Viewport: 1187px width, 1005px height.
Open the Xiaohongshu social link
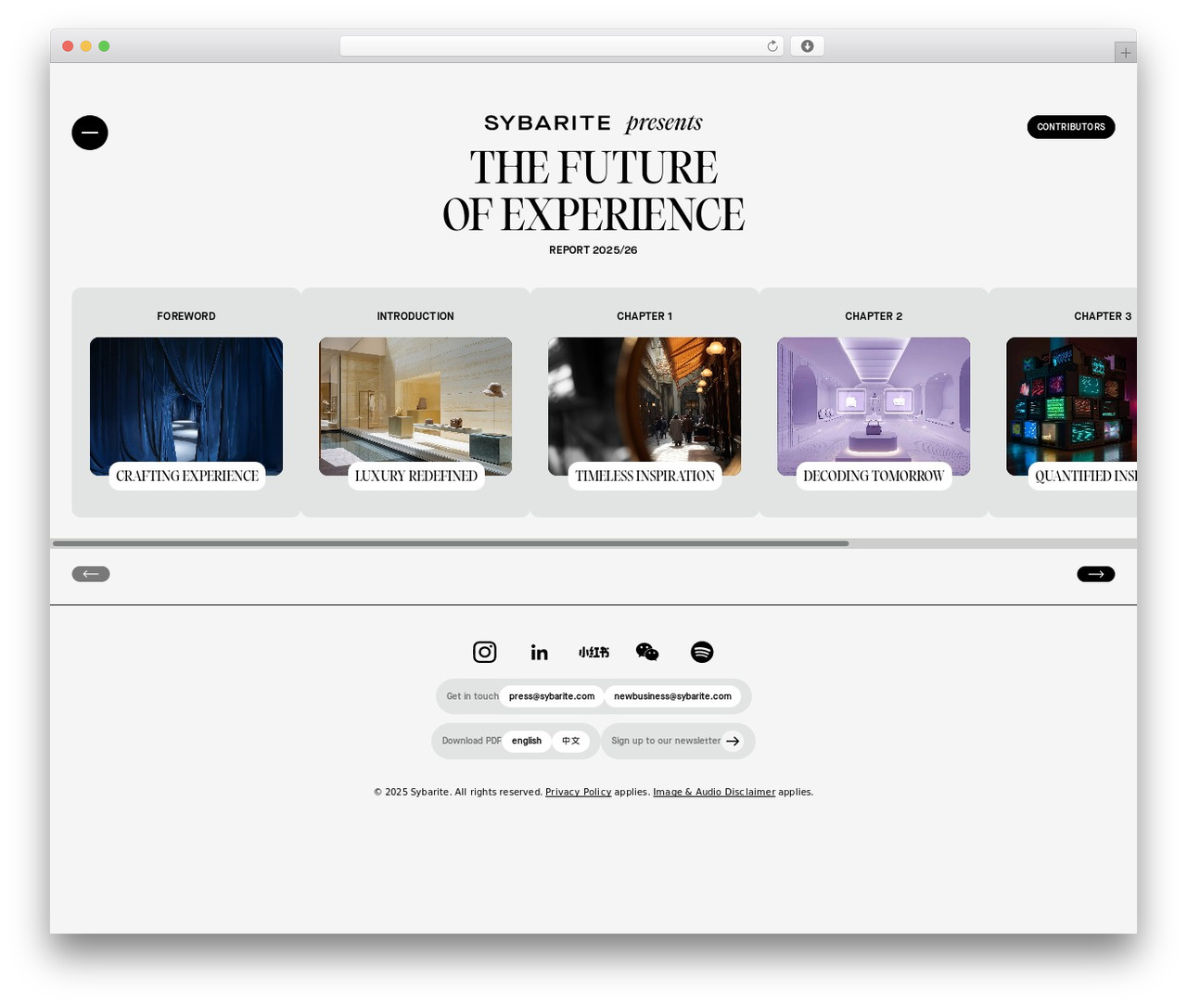click(x=593, y=653)
